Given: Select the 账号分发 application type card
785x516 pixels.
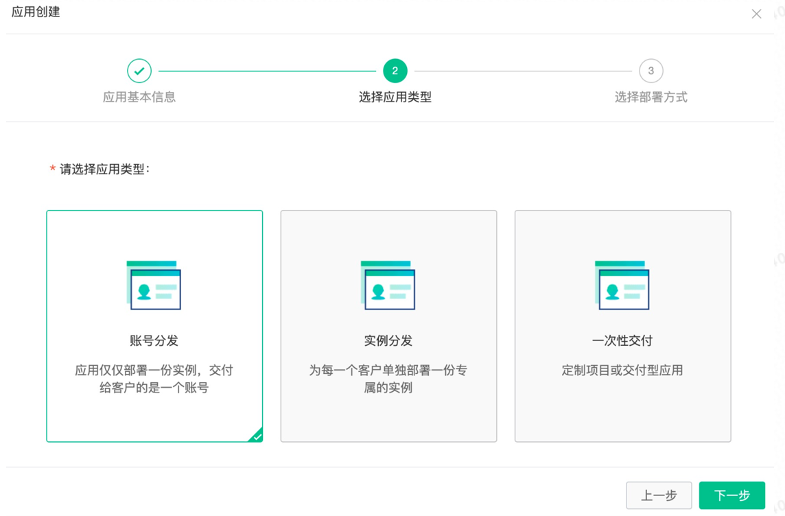Looking at the screenshot, I should (x=154, y=326).
